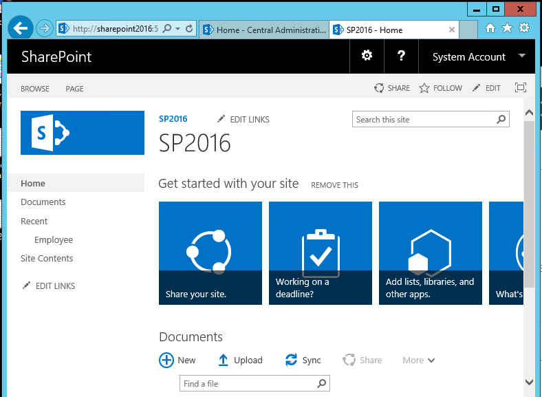
Task: Click EDIT LINKS in top navigation
Action: [243, 119]
